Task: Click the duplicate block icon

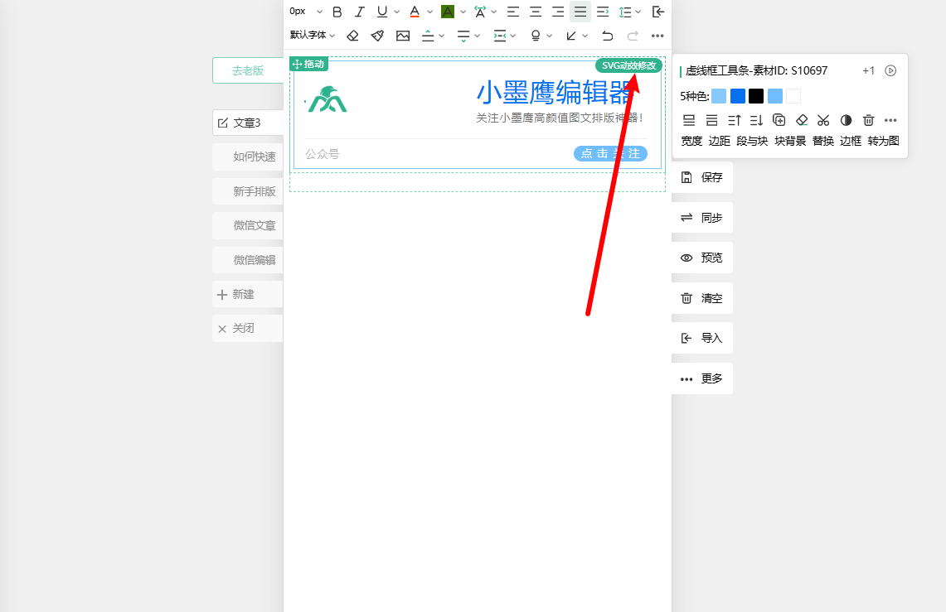Action: click(779, 120)
